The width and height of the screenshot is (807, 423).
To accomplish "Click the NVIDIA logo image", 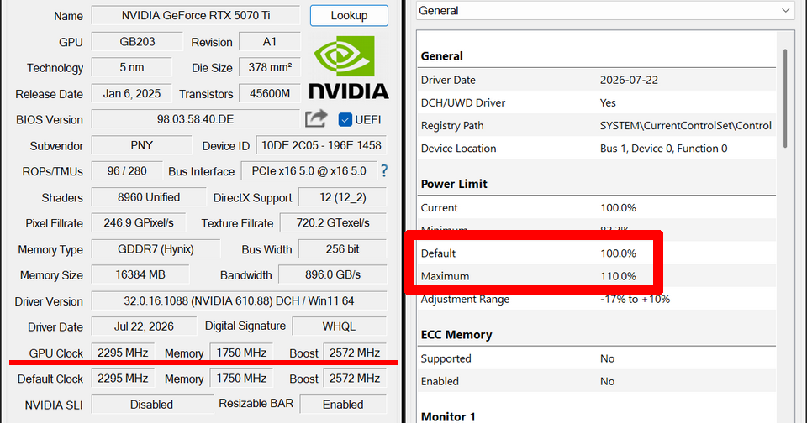I will [x=349, y=67].
